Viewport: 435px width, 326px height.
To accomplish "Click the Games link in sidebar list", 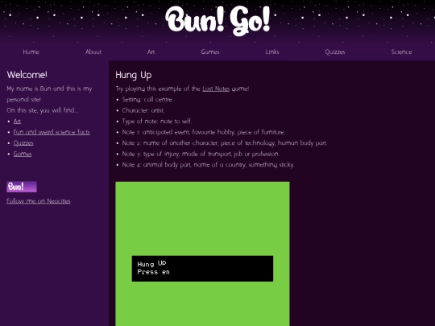I will (x=23, y=154).
